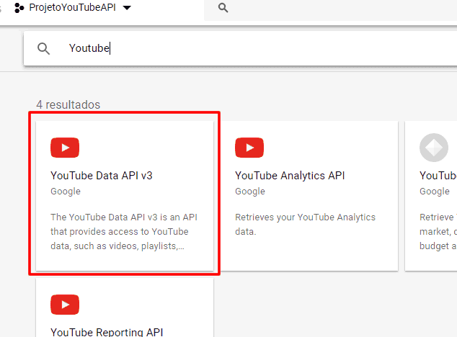Click the '4 resultados' results count text
Viewport: 457px width, 337px height.
68,105
